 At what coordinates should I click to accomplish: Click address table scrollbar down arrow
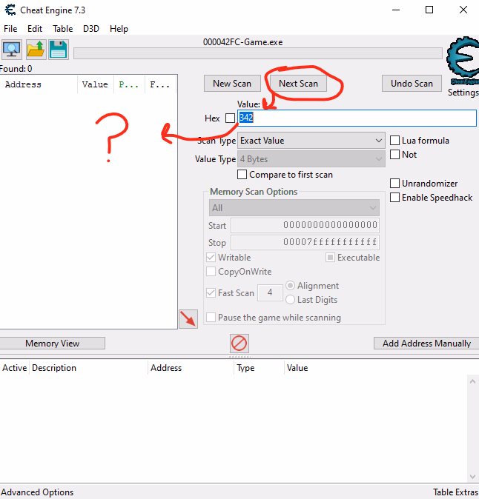473,476
